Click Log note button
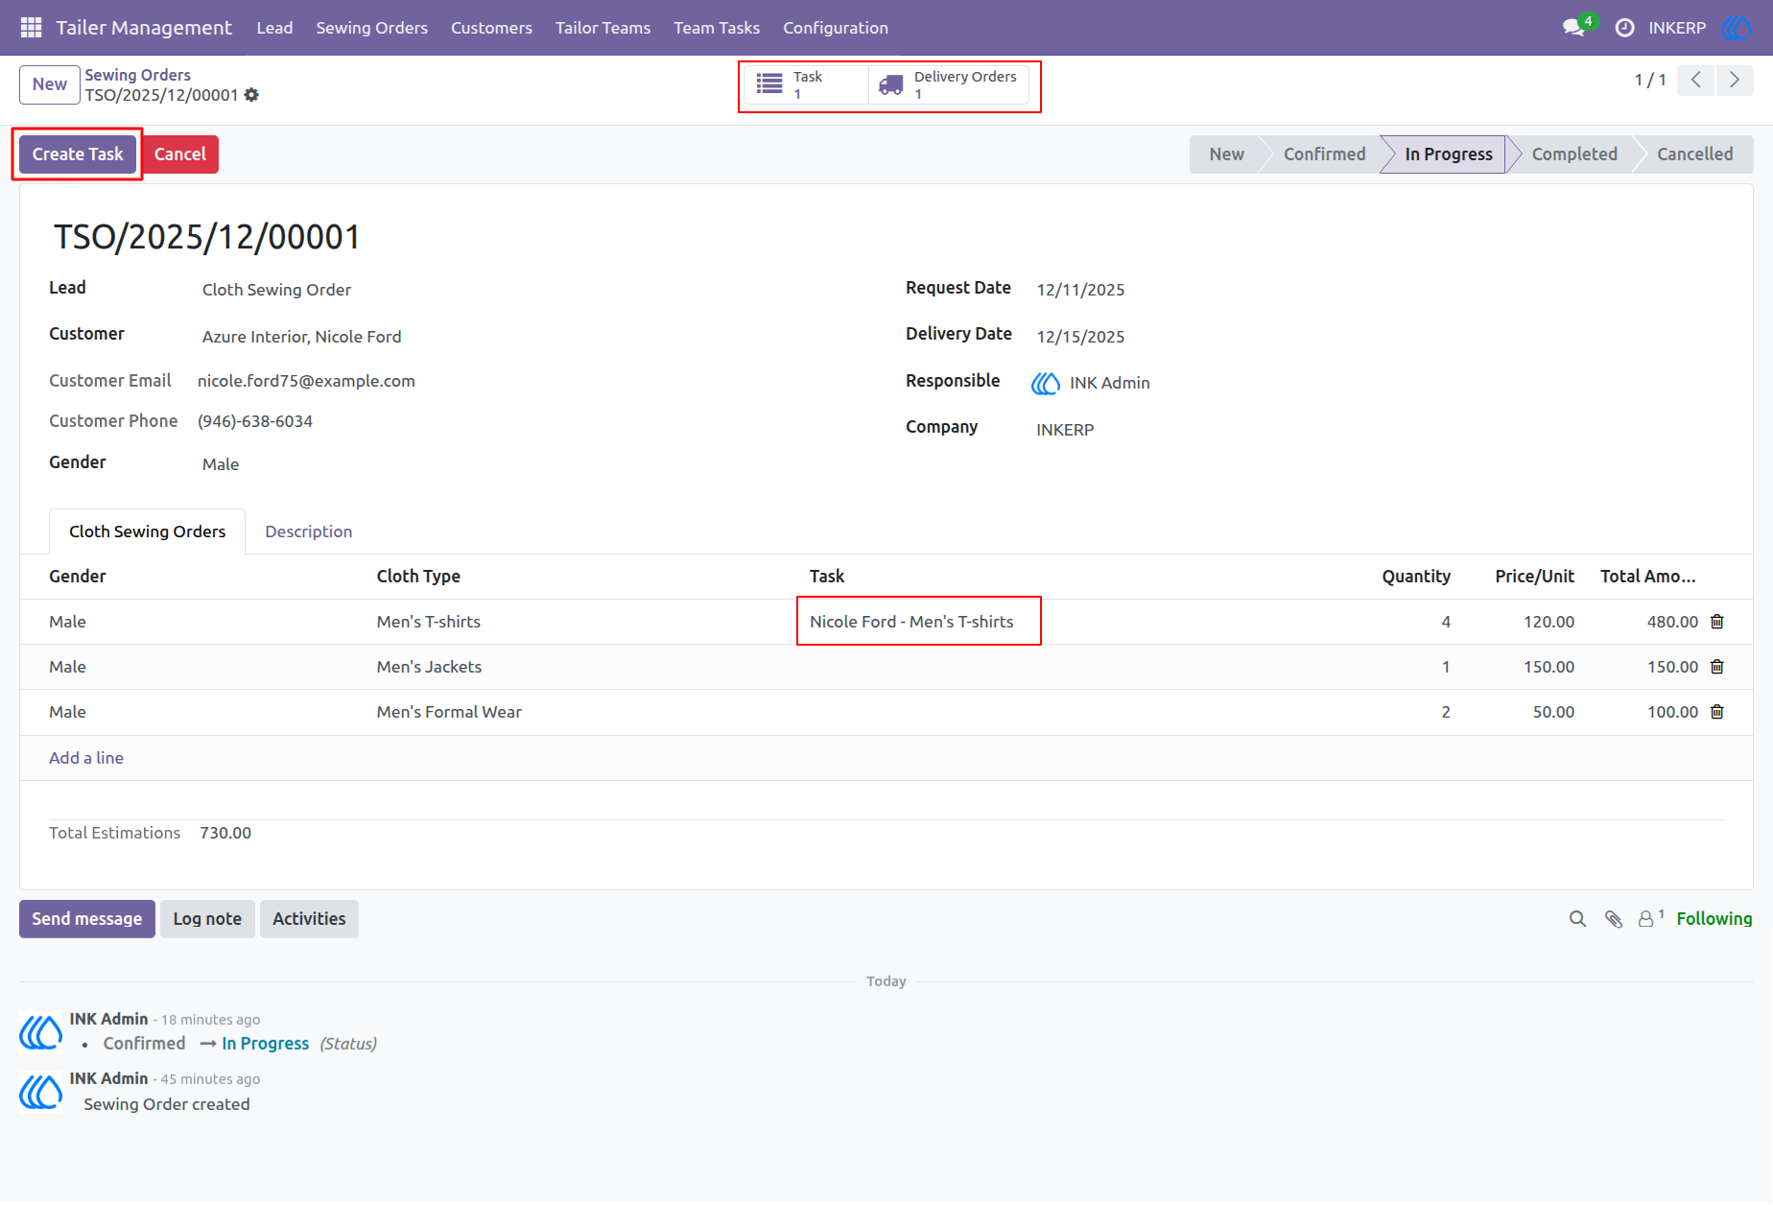The width and height of the screenshot is (1773, 1205). [207, 919]
